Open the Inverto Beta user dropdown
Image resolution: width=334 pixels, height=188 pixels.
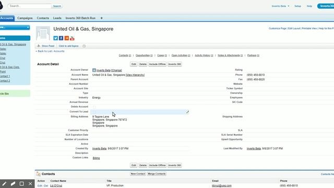click(281, 6)
